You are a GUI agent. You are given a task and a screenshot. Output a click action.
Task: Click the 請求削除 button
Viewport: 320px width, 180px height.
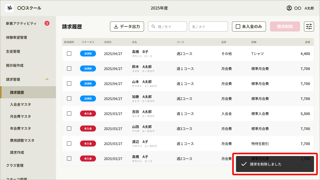coord(285,26)
